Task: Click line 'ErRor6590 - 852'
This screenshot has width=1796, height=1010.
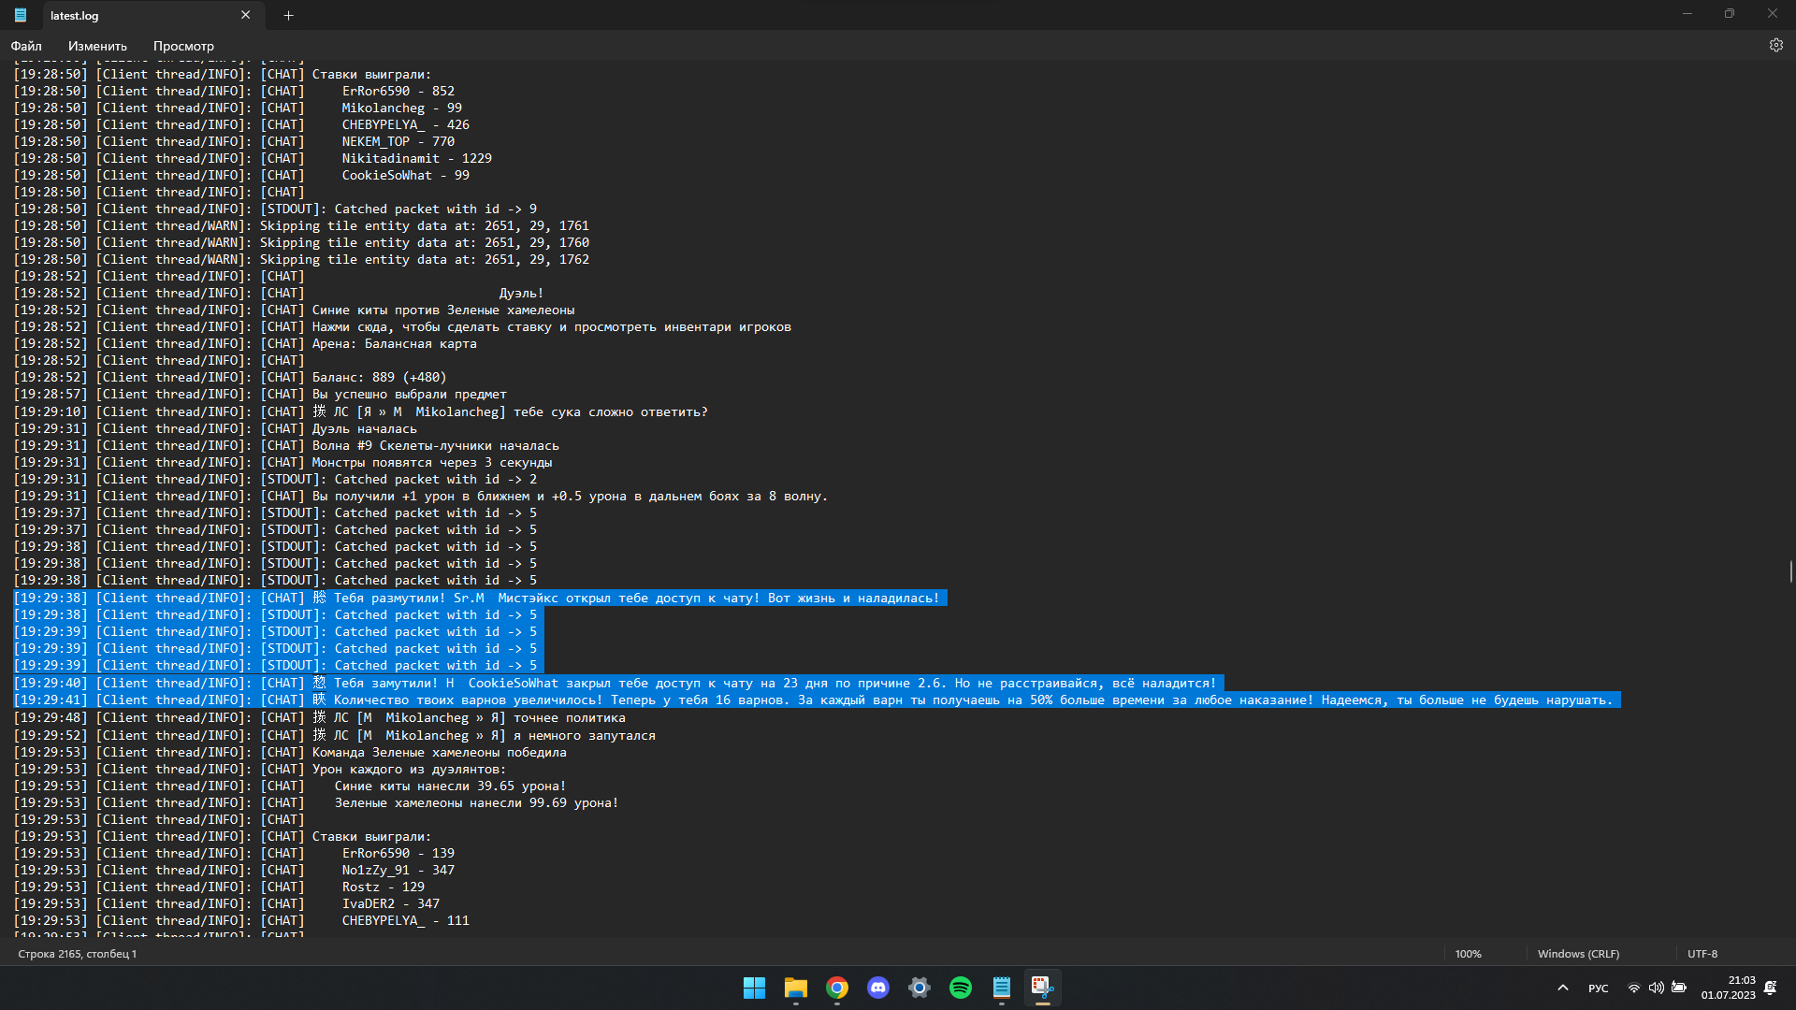Action: 234,91
